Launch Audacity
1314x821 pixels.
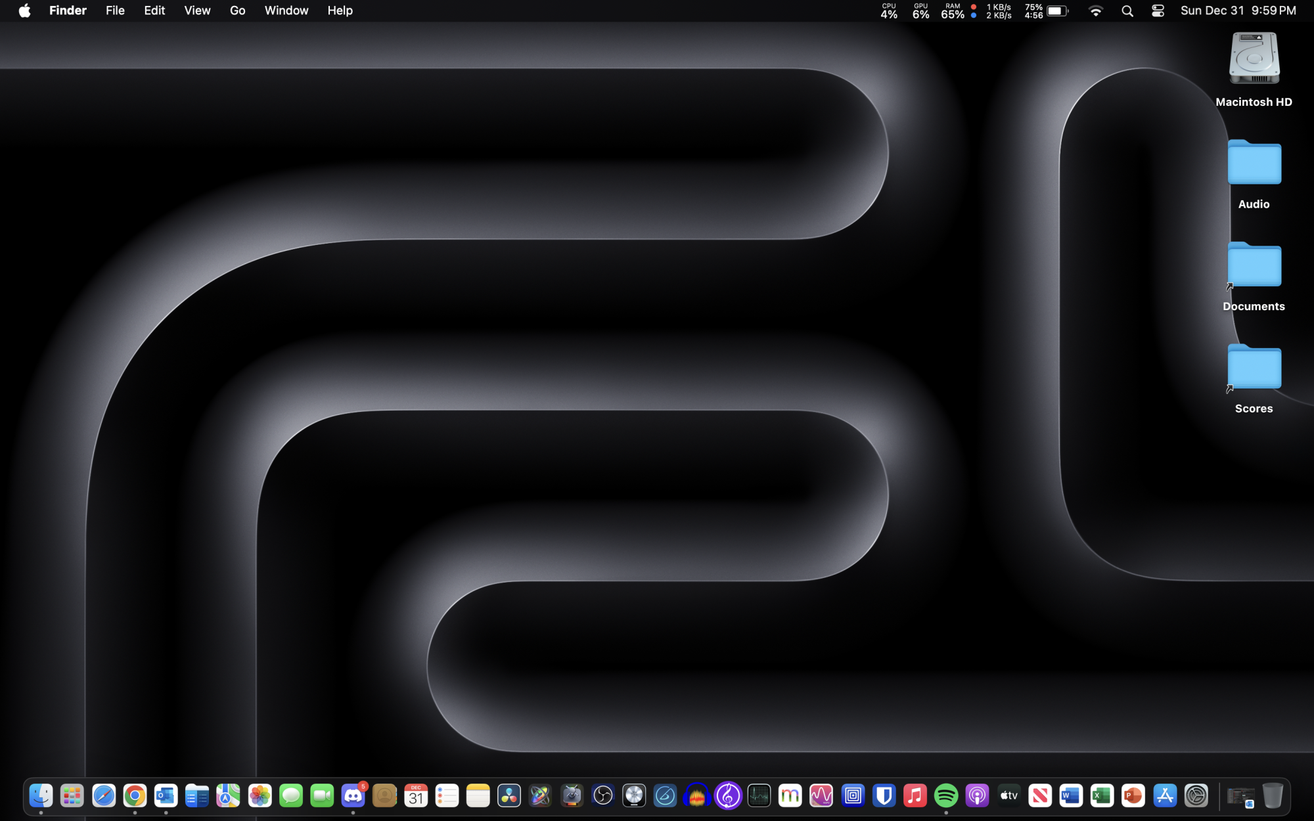pyautogui.click(x=696, y=796)
